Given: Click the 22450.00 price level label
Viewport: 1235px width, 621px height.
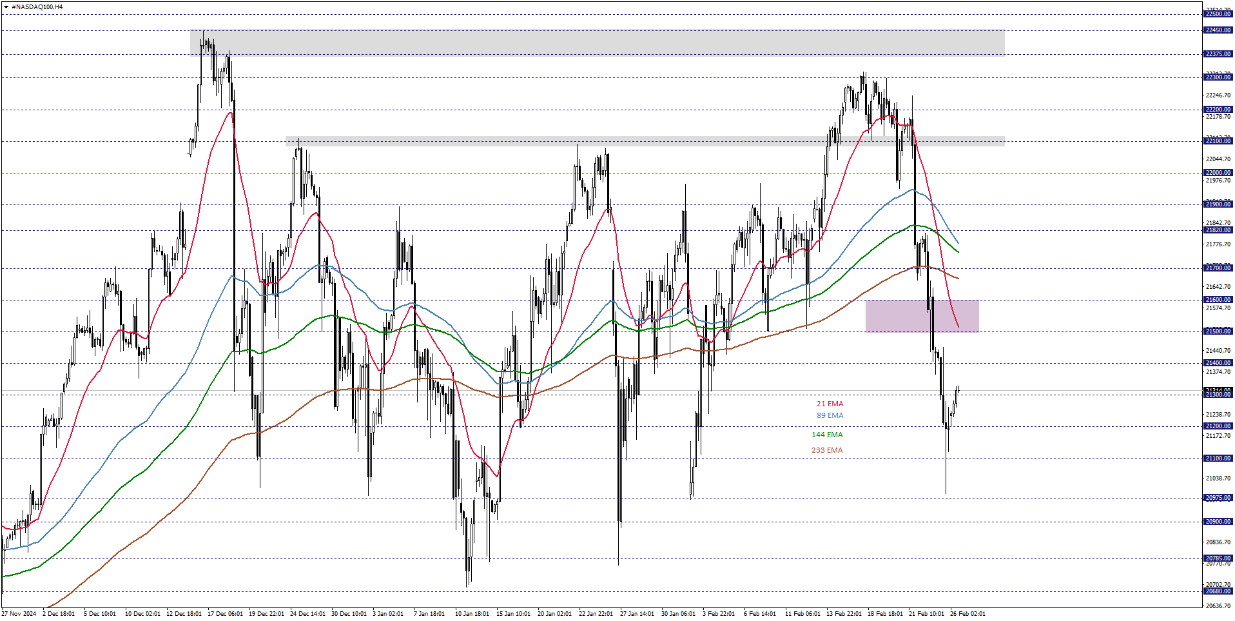Looking at the screenshot, I should [1218, 30].
